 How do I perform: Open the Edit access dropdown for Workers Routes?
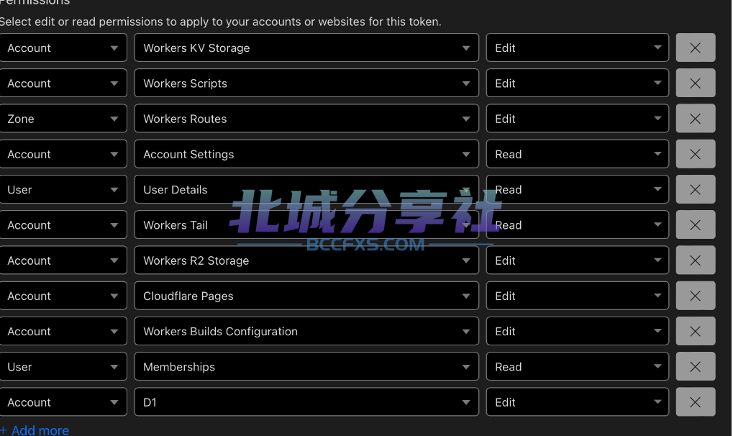[x=578, y=119]
